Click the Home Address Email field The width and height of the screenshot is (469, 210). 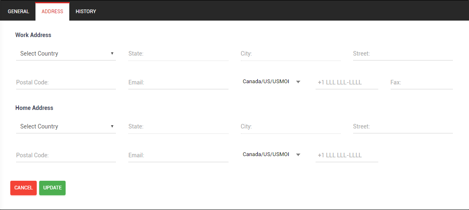(x=178, y=155)
